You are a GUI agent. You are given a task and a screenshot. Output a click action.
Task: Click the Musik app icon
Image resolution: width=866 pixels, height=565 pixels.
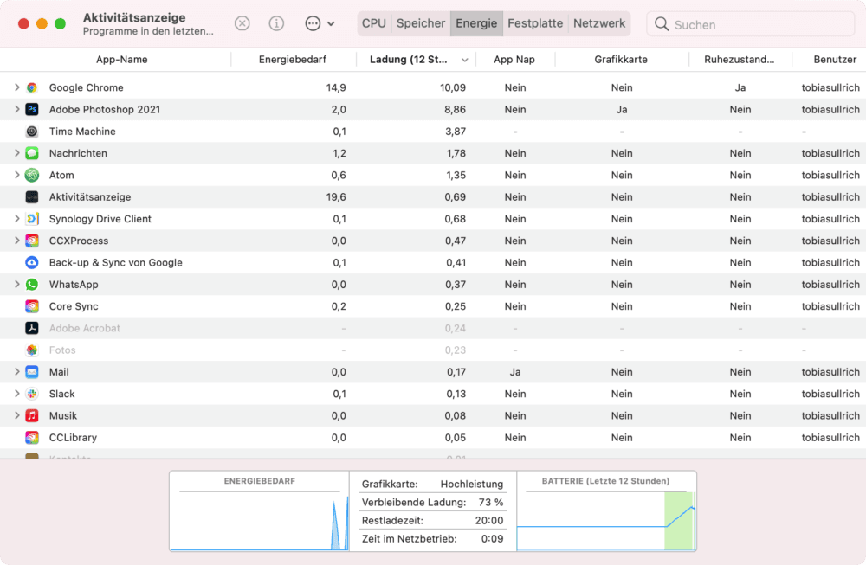click(x=32, y=415)
